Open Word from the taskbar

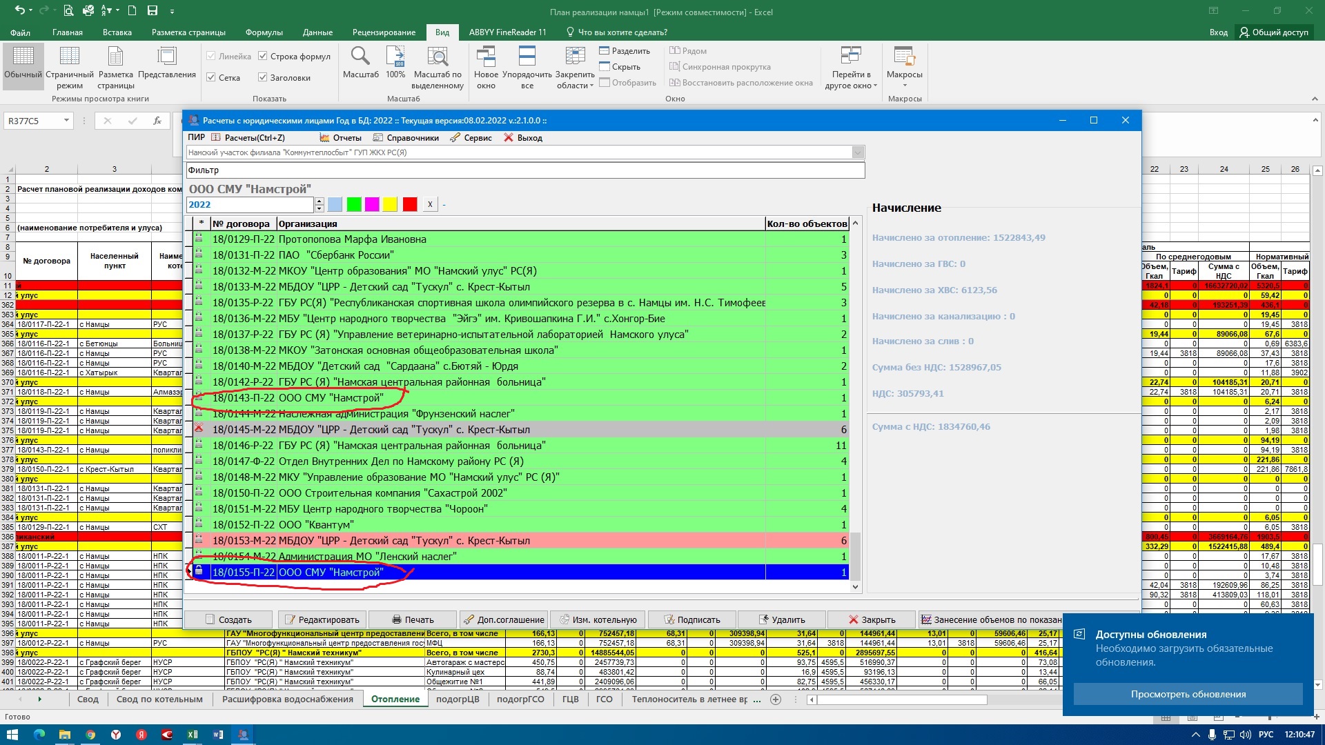(x=218, y=735)
